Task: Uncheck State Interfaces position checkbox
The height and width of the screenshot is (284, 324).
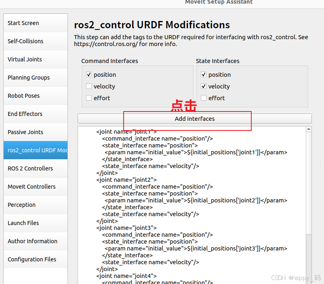Action: [204, 74]
